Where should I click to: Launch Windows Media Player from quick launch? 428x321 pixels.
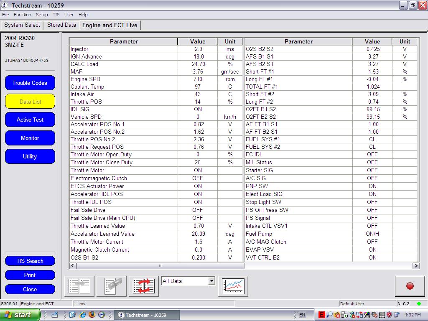click(x=101, y=315)
